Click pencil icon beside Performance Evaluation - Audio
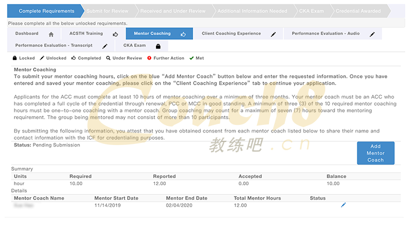Image resolution: width=413 pixels, height=226 pixels. 372,35
